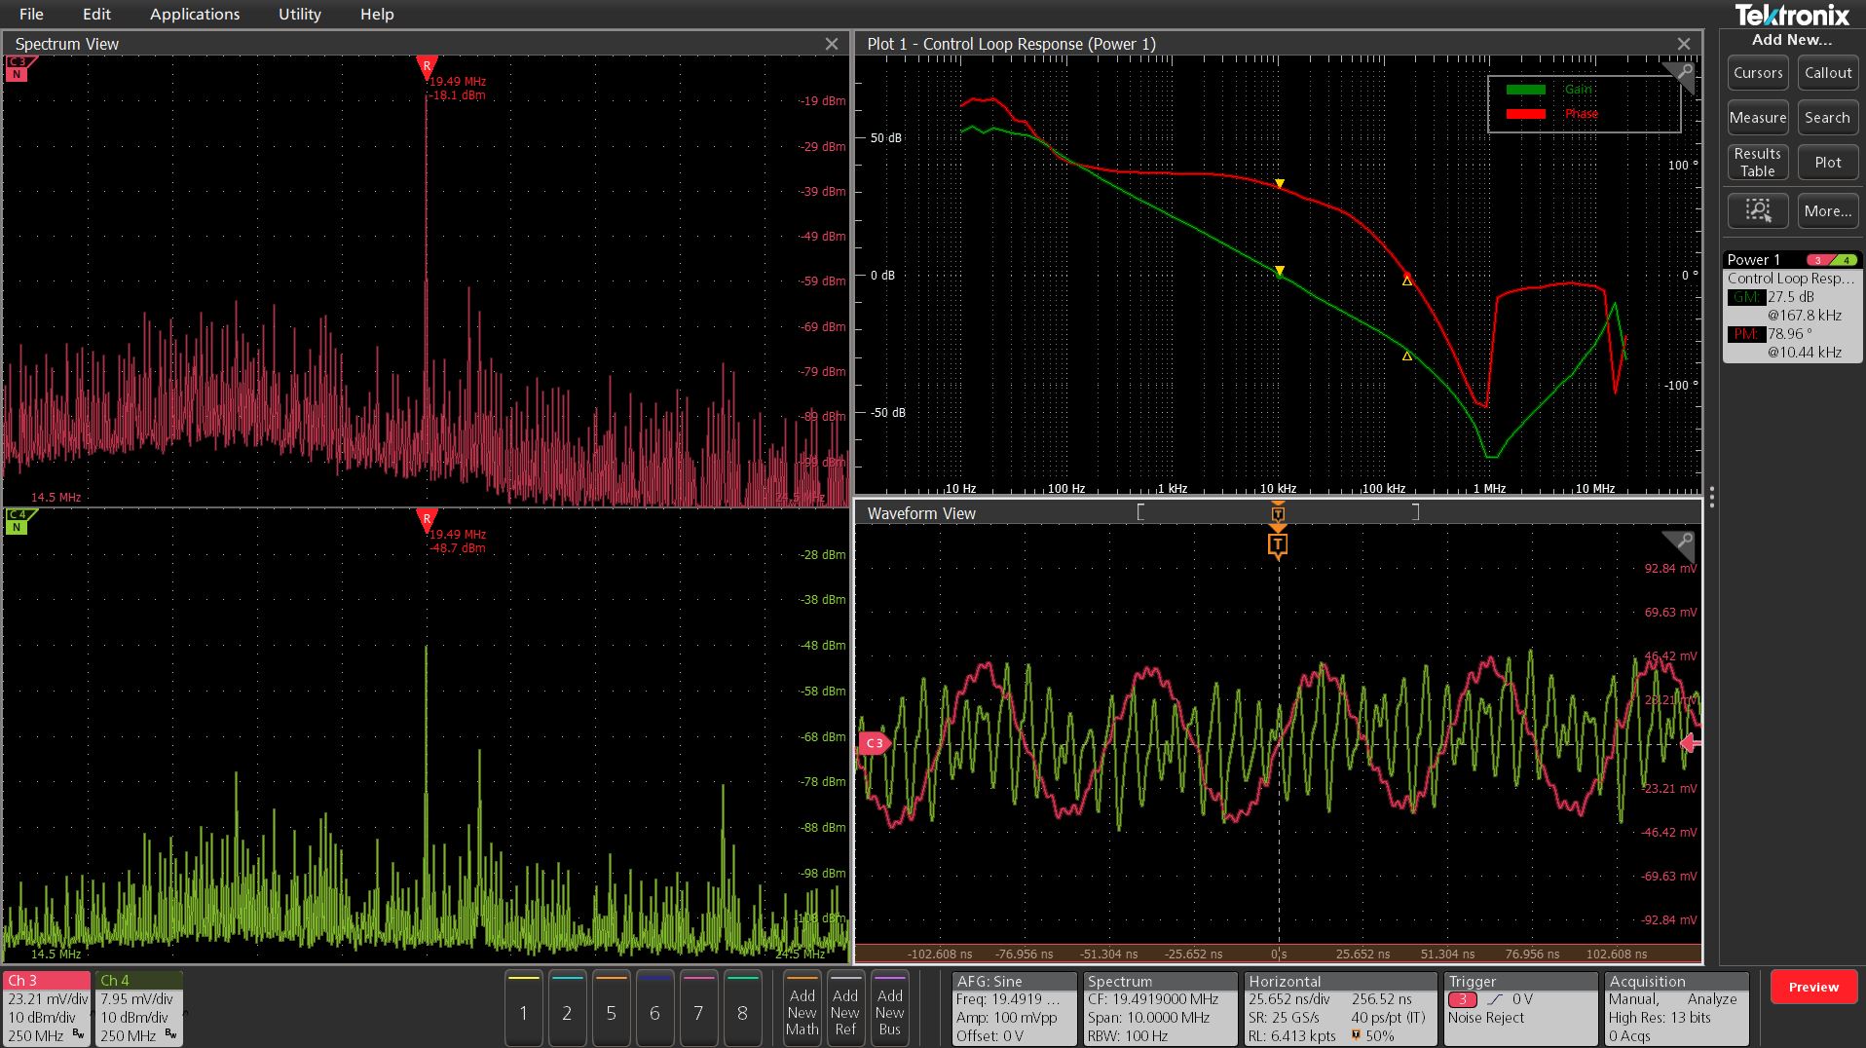Image resolution: width=1866 pixels, height=1048 pixels.
Task: Open the Horizontal settings badge
Action: [x=1340, y=1008]
